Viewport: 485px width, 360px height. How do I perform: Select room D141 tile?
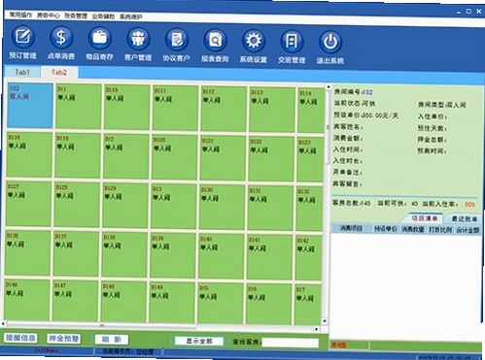(x=269, y=257)
